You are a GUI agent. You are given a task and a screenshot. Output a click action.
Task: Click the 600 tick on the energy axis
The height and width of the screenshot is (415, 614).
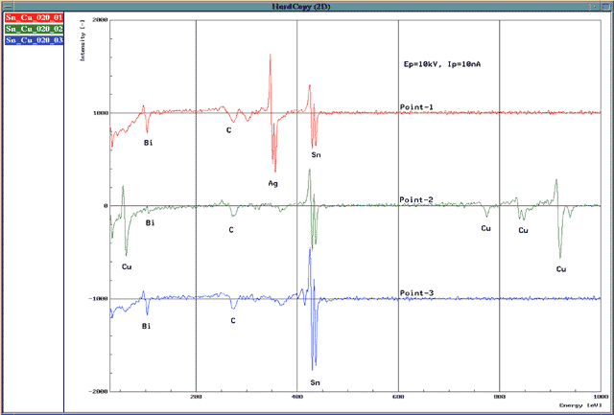tap(398, 395)
